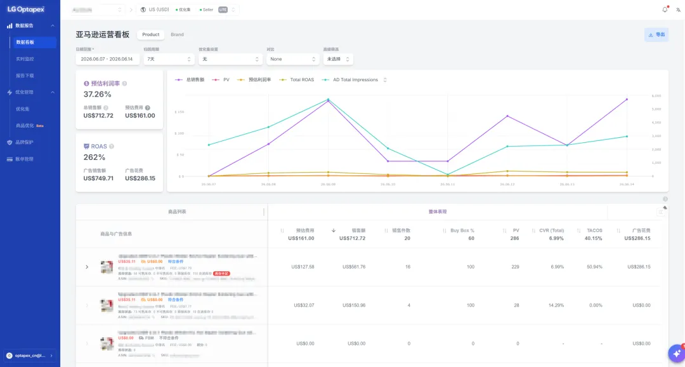Click the table column settings icon
The image size is (685, 367).
pyautogui.click(x=660, y=212)
